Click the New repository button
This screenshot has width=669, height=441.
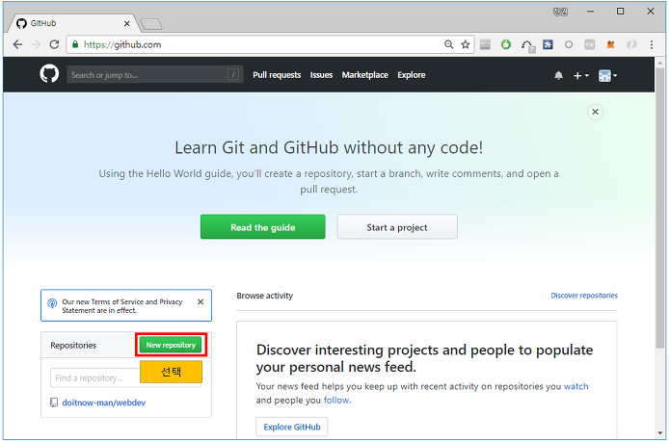click(x=171, y=345)
